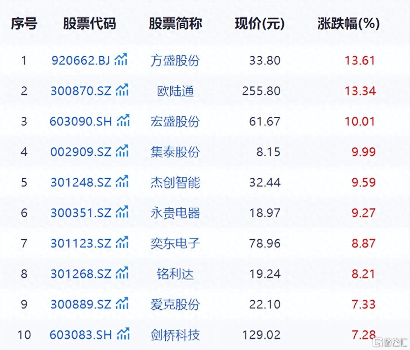Click the 股票代码 column header
The height and width of the screenshot is (350, 410).
(x=89, y=24)
